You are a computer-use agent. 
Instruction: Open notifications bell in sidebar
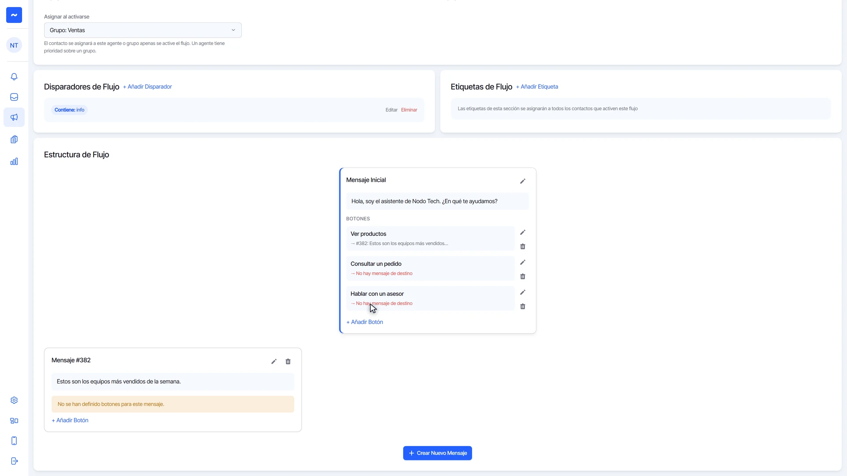(14, 77)
